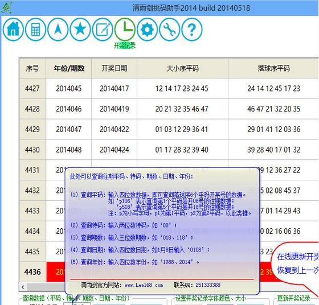The width and height of the screenshot is (319, 305).
Task: Select row number 4427
Action: [32, 89]
